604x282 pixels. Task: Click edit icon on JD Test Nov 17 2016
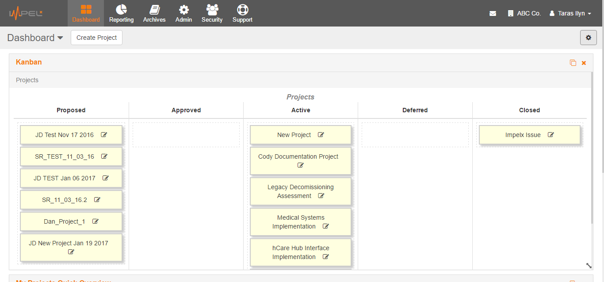(x=104, y=135)
